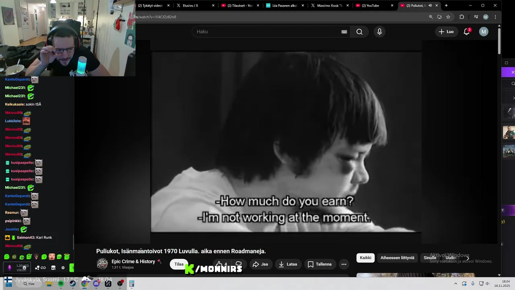Download the video with Lataa button
This screenshot has height=290, width=515.
pos(288,264)
